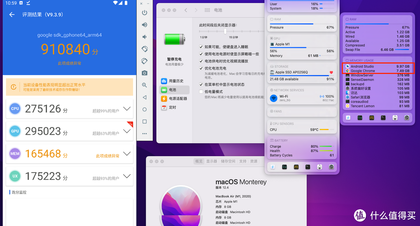Click coreaudiod row in memory usage

pos(377,102)
